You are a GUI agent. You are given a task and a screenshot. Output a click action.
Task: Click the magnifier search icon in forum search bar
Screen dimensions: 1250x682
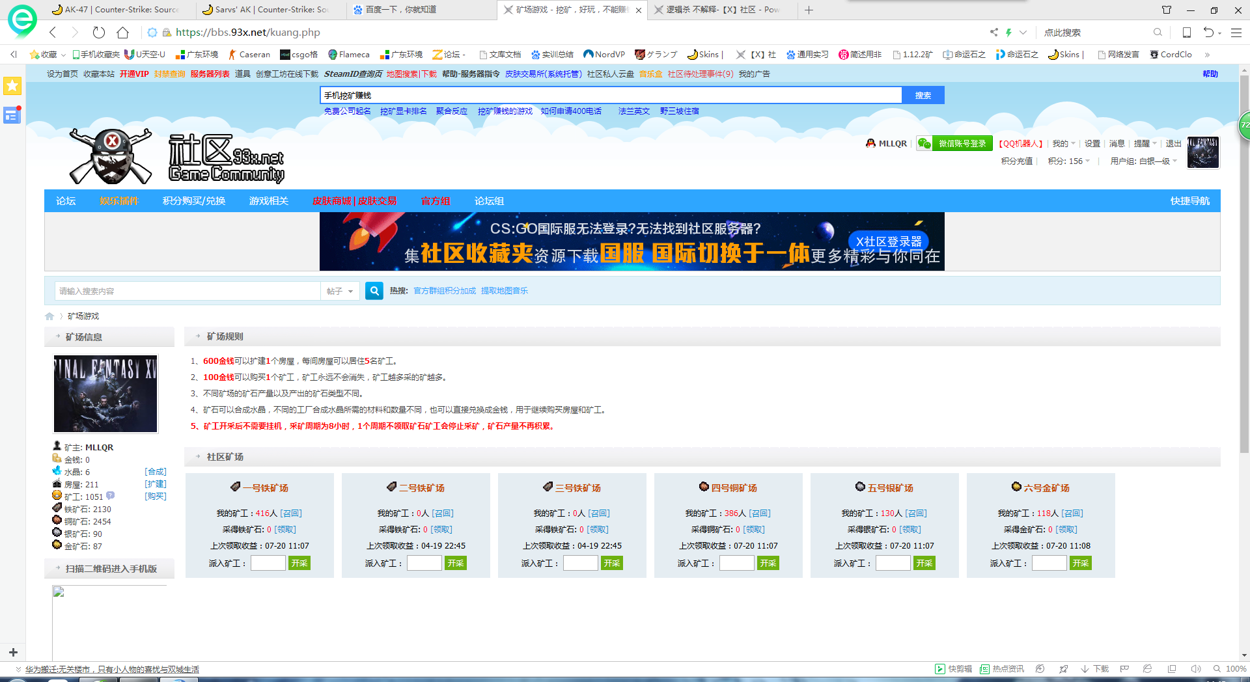[x=374, y=291]
